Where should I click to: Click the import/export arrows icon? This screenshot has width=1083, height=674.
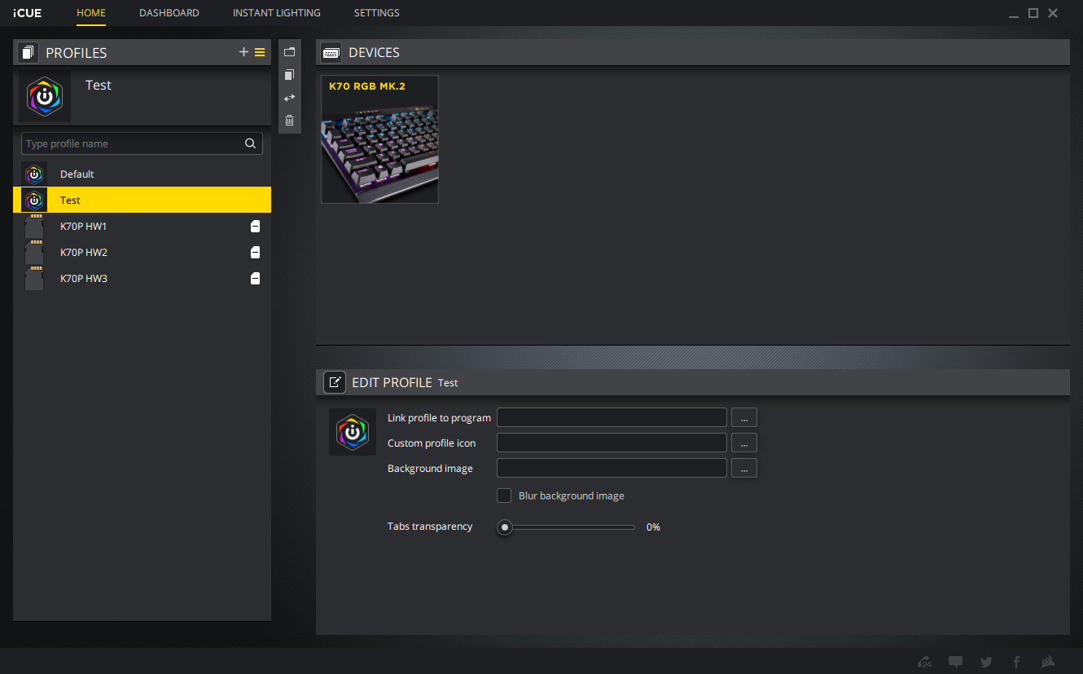[x=289, y=98]
